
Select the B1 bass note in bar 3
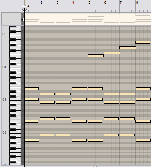click(x=63, y=135)
